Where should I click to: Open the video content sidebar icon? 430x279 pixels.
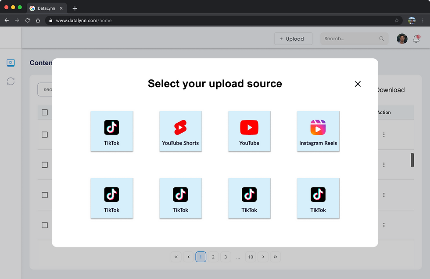11,63
